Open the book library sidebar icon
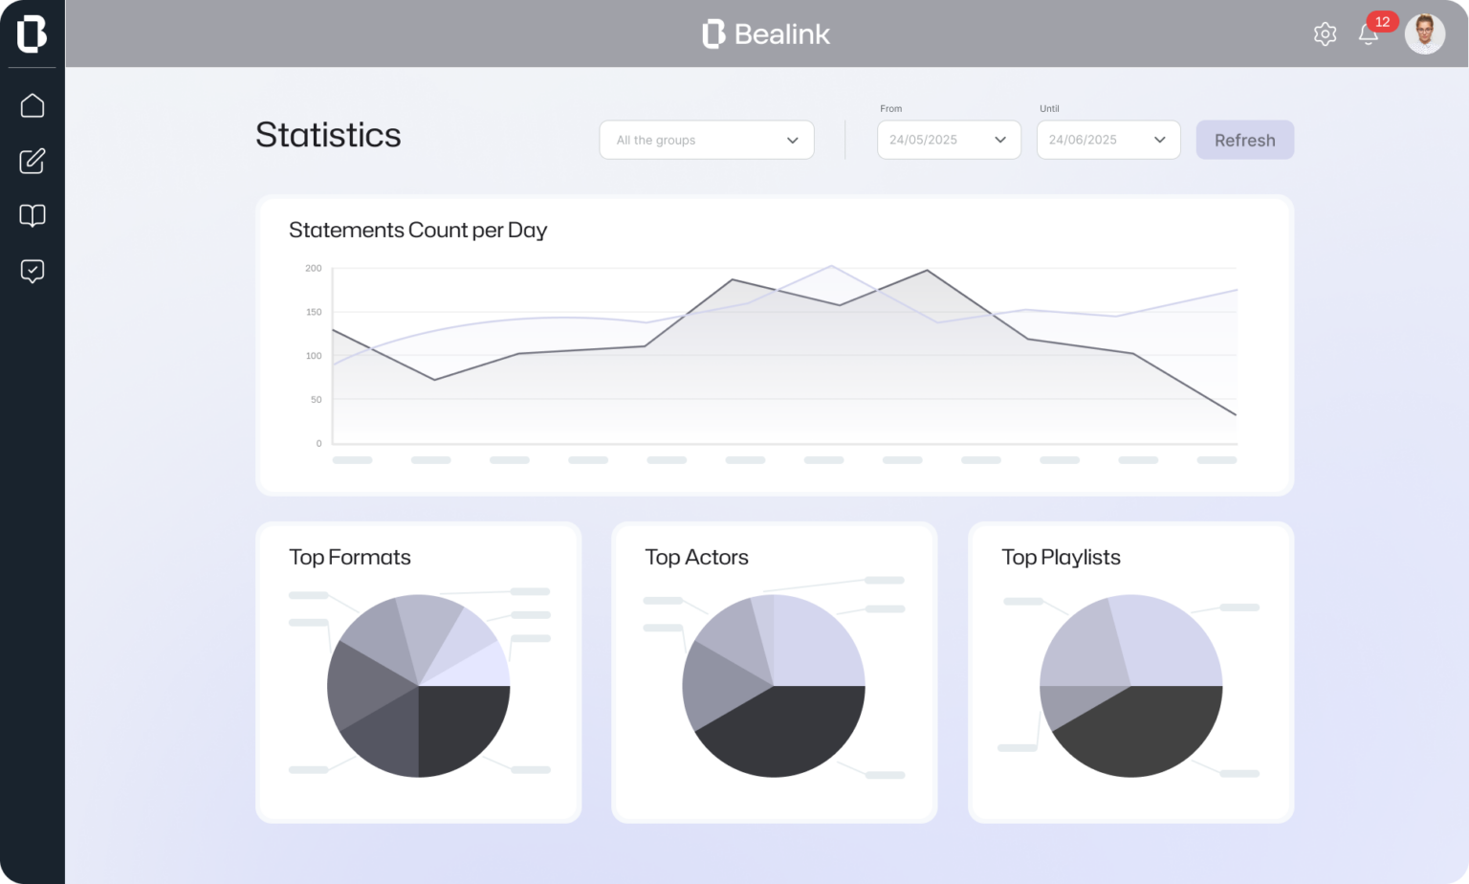 (x=33, y=215)
